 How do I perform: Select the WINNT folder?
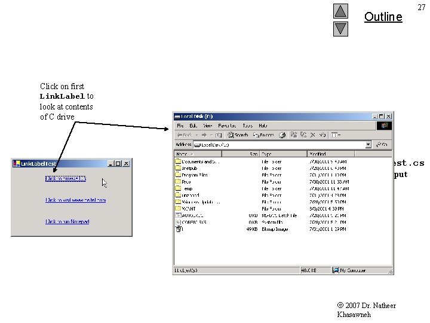(x=185, y=209)
